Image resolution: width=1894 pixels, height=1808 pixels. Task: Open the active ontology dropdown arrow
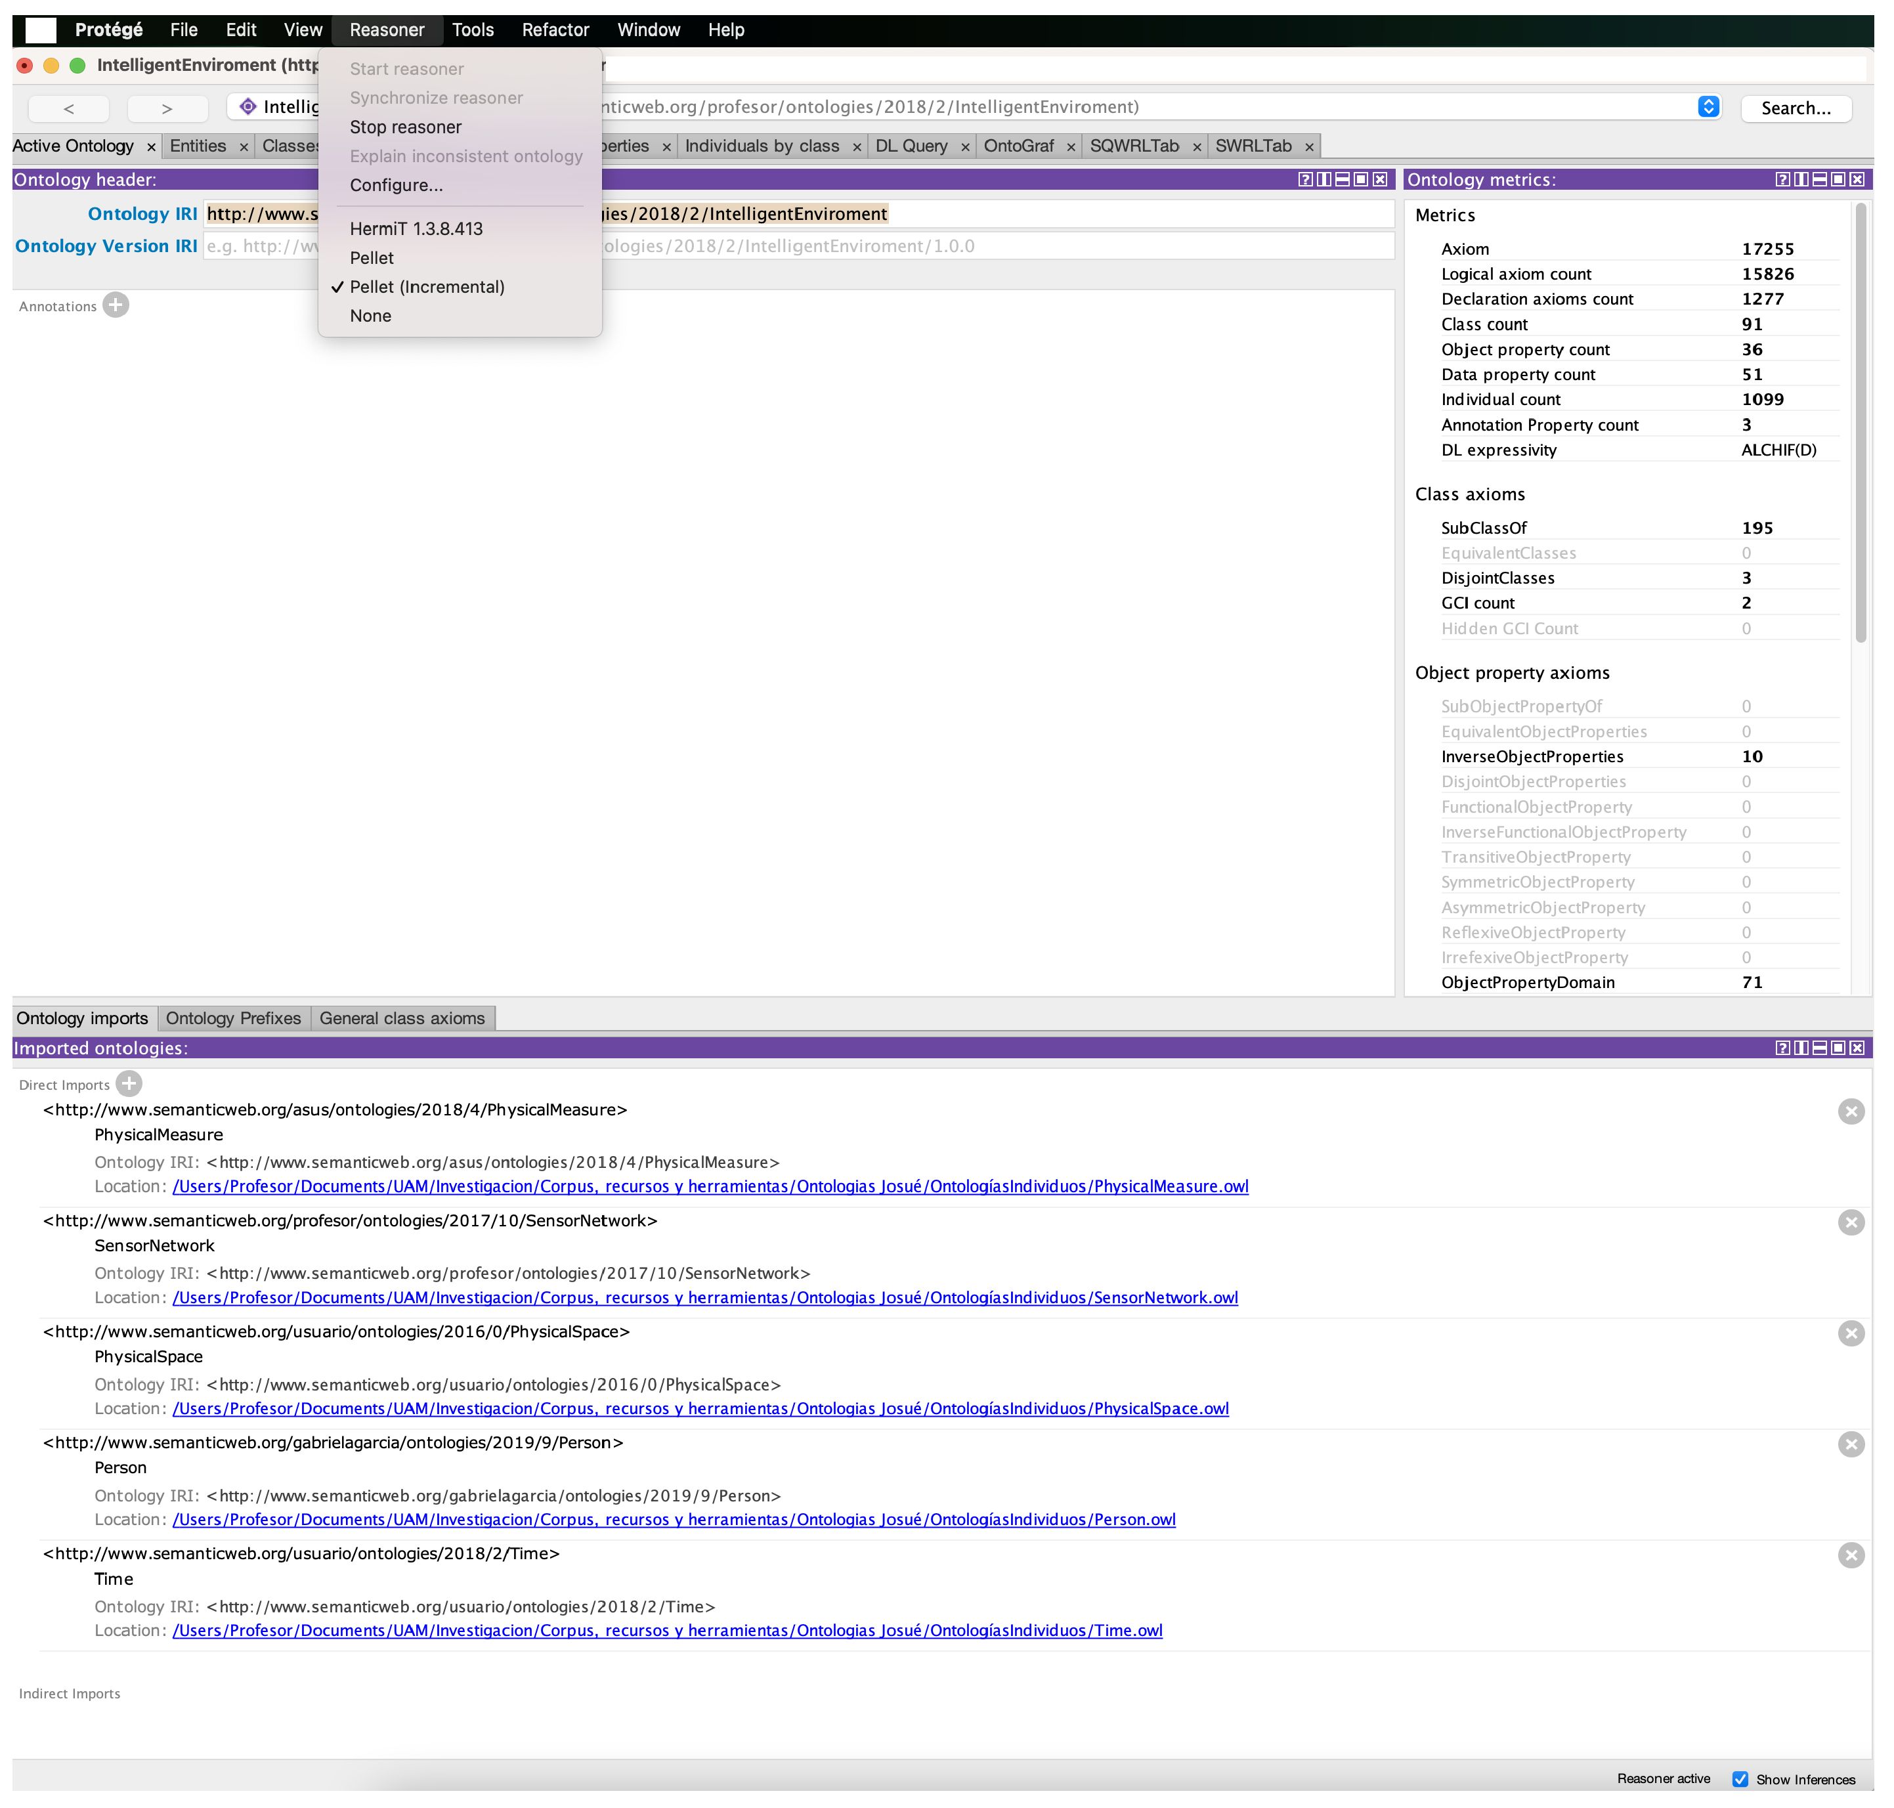(1708, 107)
